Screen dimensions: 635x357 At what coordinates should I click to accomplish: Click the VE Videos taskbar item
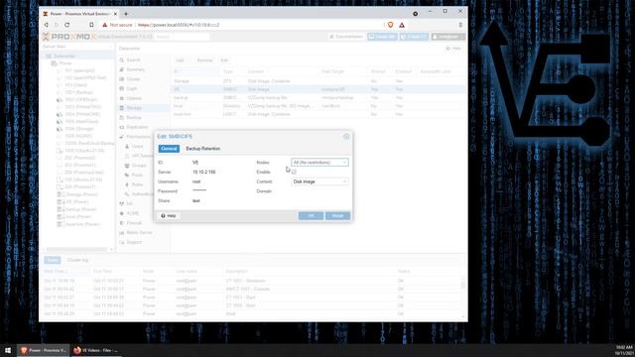point(96,350)
